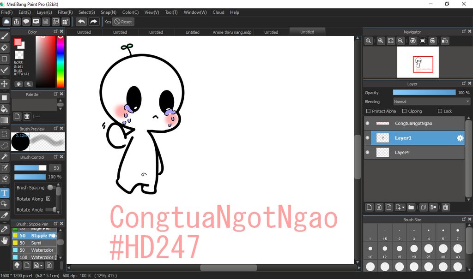
Task: Enable the layer Lock checkbox
Action: click(440, 111)
